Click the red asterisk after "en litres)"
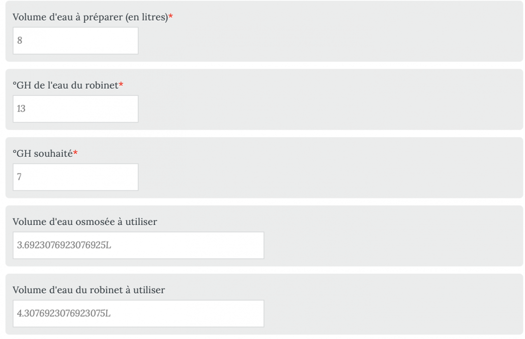 [x=171, y=16]
